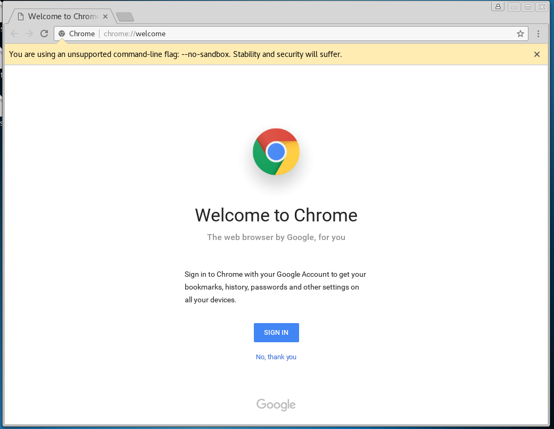This screenshot has width=554, height=429.
Task: Reload the current page
Action: (44, 34)
